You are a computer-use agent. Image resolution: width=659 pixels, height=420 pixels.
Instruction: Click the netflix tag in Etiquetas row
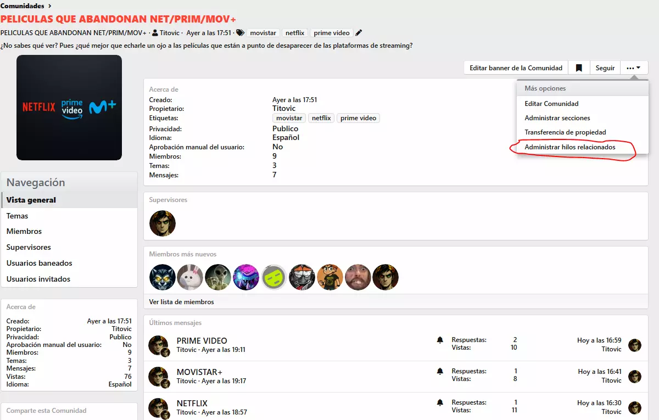(x=322, y=118)
